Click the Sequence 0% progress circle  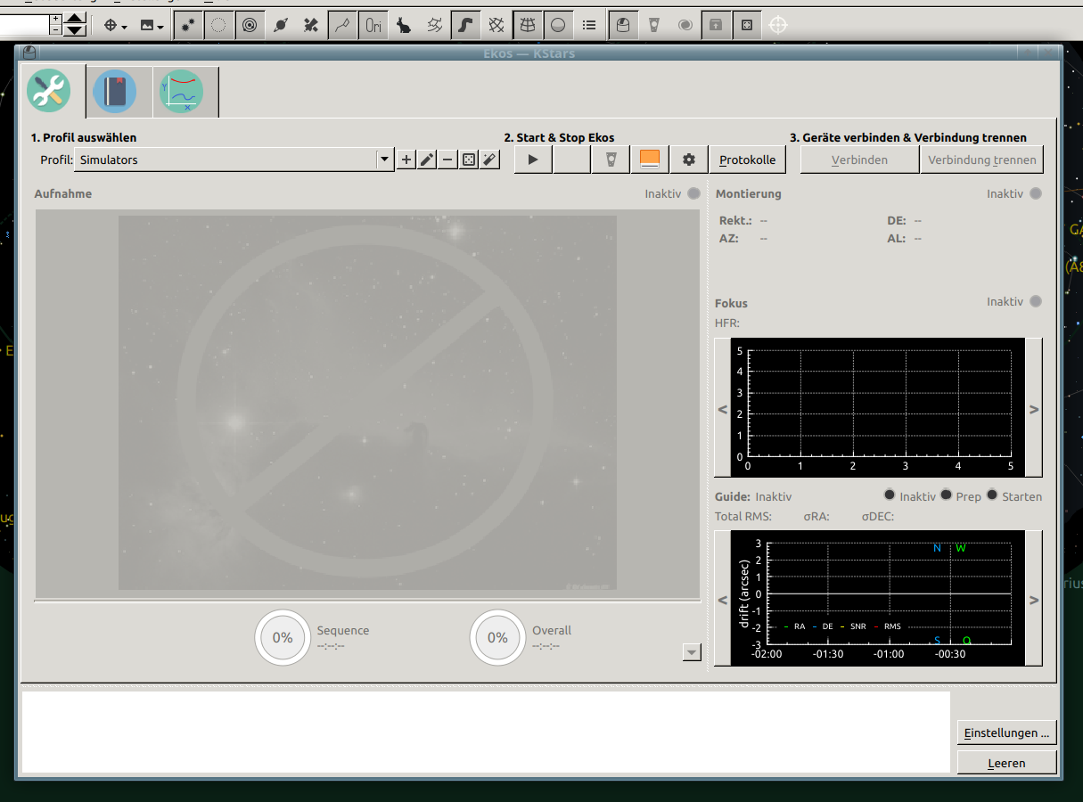click(283, 637)
